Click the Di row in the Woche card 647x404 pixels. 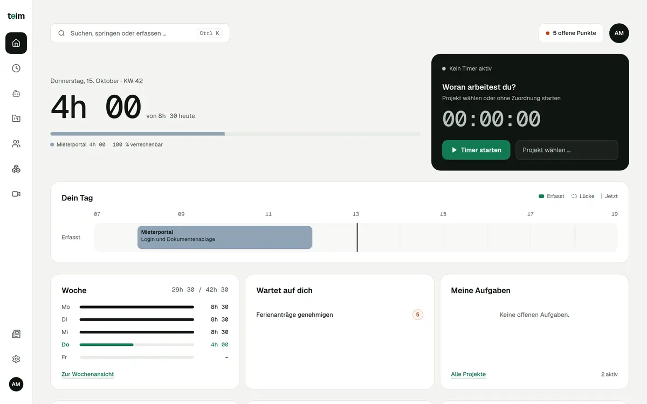145,319
